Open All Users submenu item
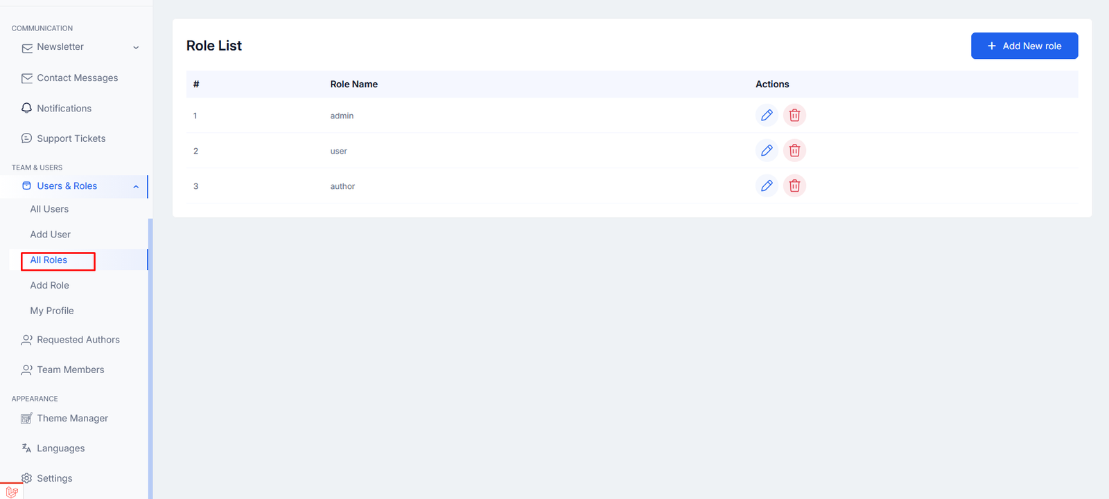Image resolution: width=1109 pixels, height=499 pixels. (x=49, y=209)
